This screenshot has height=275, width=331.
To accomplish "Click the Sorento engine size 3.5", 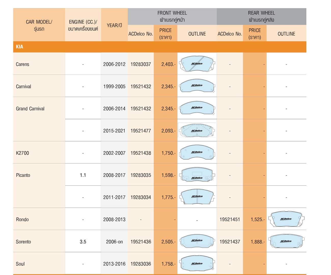I will (x=83, y=242).
